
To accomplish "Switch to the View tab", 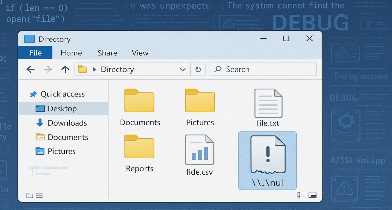I will click(140, 52).
